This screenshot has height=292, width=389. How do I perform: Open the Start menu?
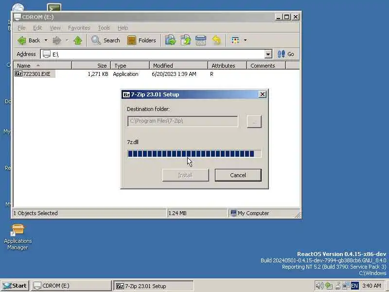coord(15,286)
